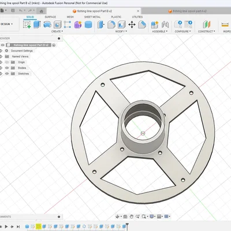Switch to the Mesh tab
Screen dimensions: 231x231
70,17
